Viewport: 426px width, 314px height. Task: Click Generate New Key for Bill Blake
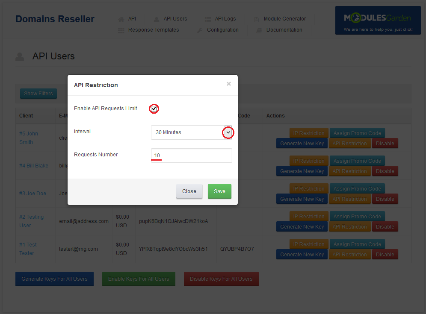pos(302,171)
